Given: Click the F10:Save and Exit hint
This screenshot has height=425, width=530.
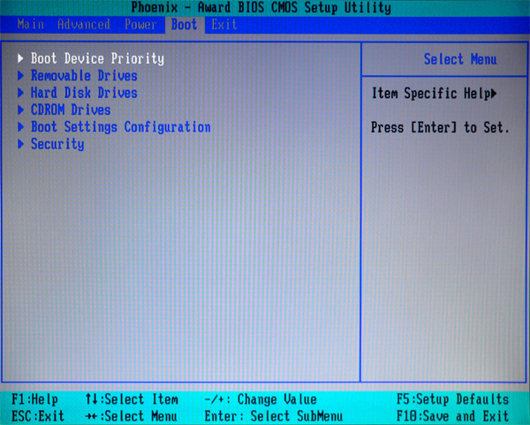Looking at the screenshot, I should click(x=452, y=415).
